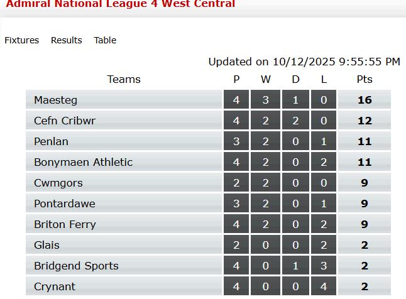The width and height of the screenshot is (406, 299).
Task: Switch to the Results tab
Action: pyautogui.click(x=66, y=40)
